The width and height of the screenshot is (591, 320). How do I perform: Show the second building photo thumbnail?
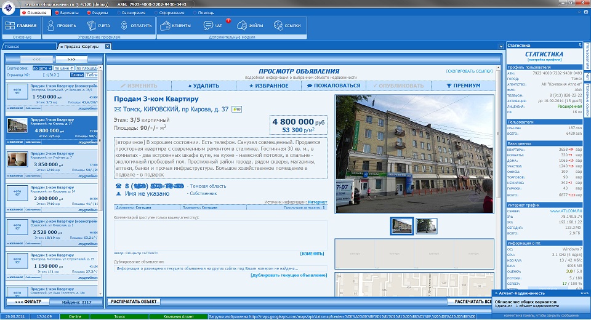[427, 226]
